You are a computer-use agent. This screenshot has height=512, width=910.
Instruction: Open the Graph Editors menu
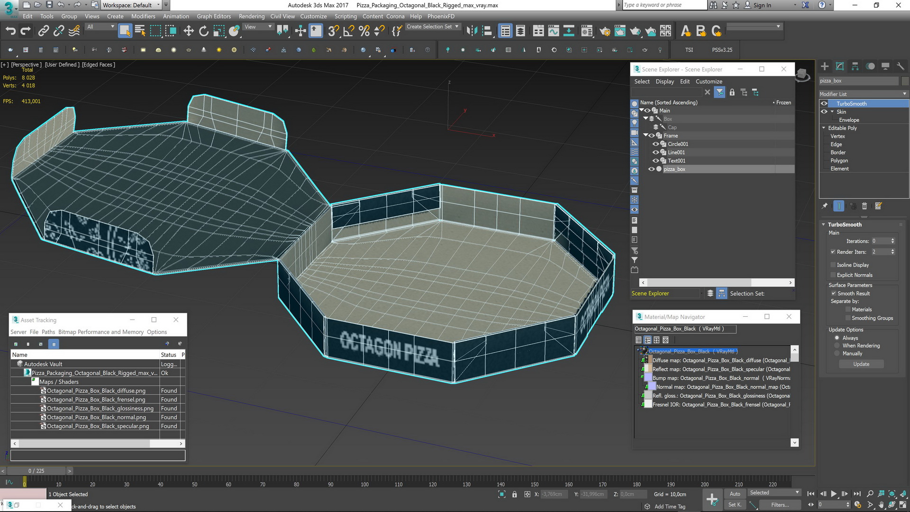(x=214, y=16)
